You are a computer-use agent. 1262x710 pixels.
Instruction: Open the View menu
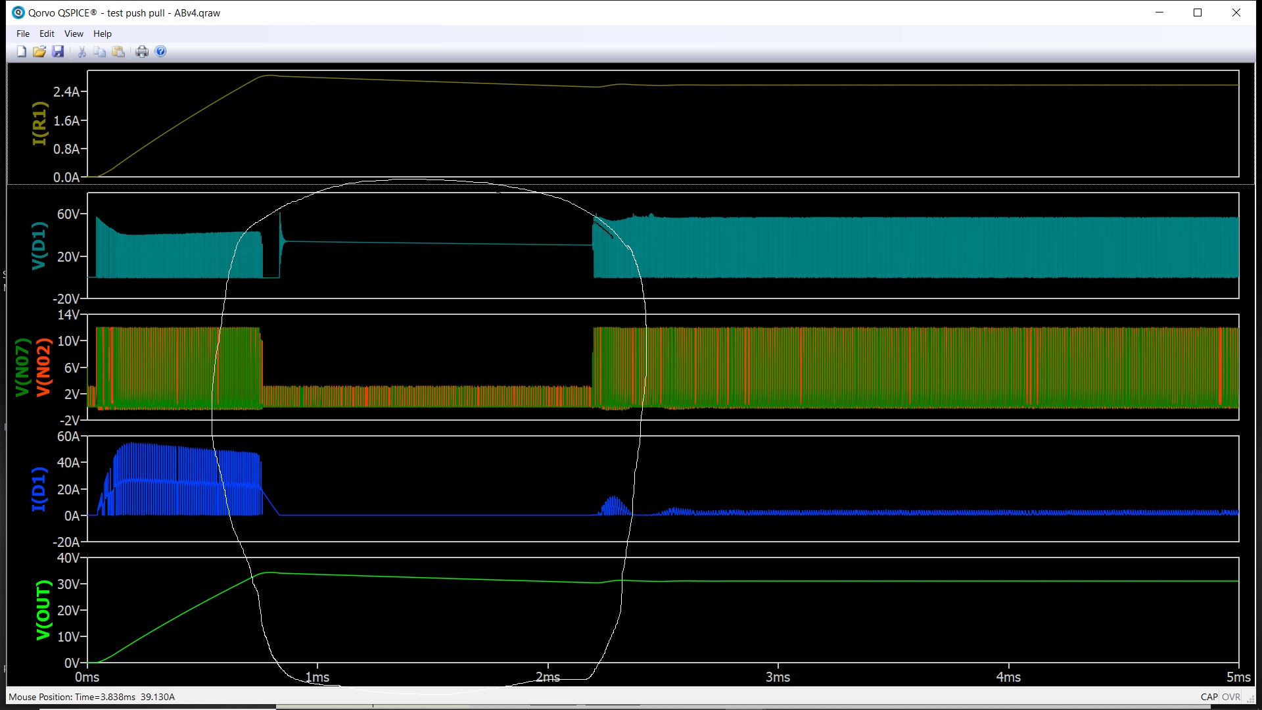point(74,34)
